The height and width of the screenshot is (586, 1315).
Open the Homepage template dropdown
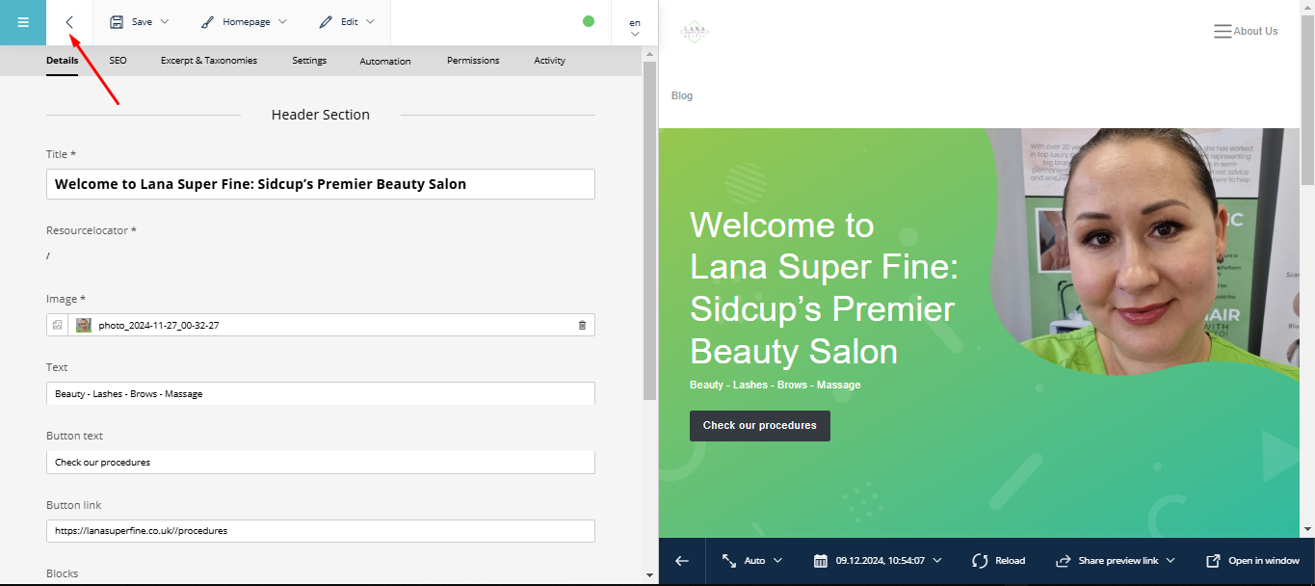pyautogui.click(x=244, y=22)
